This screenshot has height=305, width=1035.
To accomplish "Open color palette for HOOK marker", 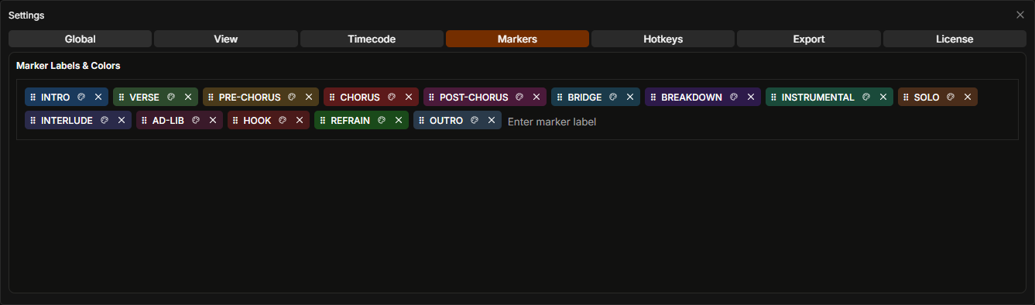I will 283,121.
